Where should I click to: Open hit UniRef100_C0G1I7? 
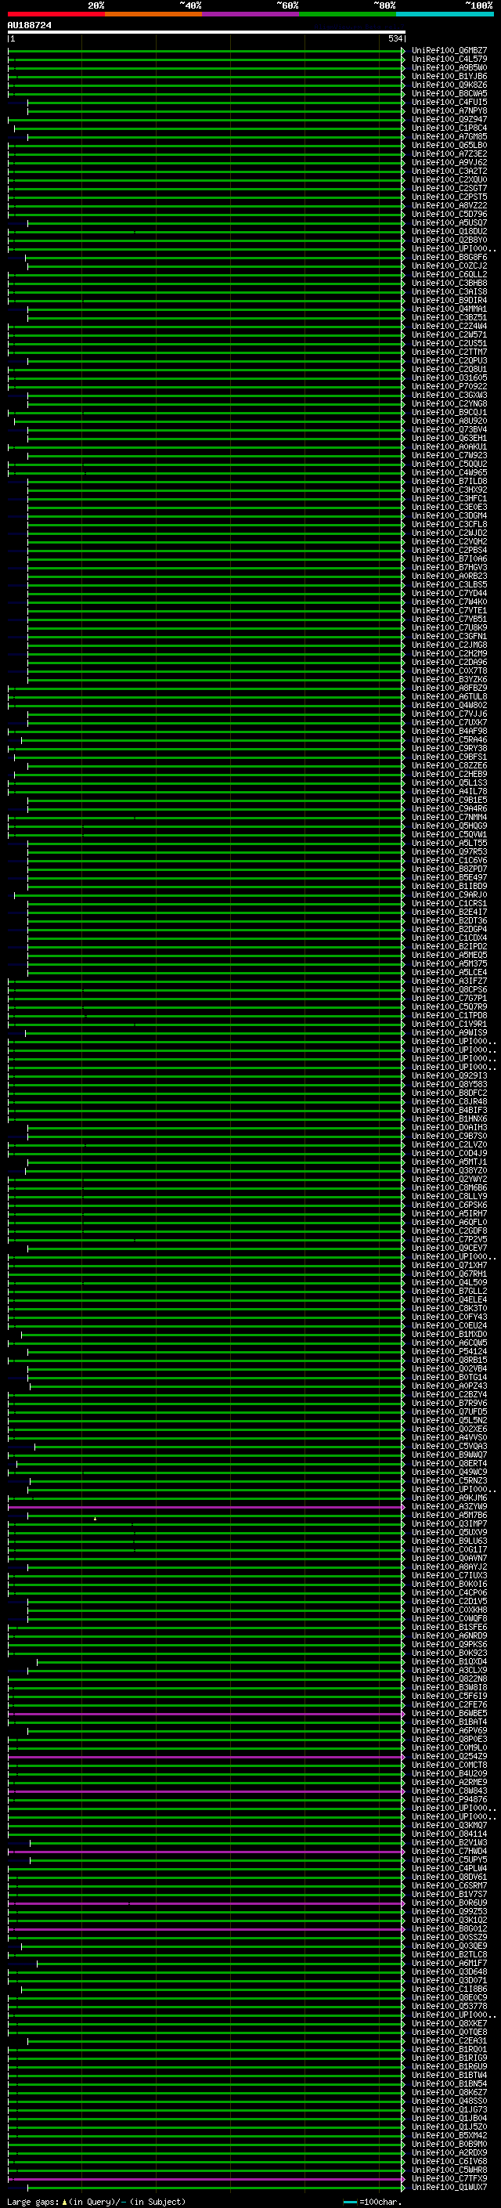point(449,1550)
